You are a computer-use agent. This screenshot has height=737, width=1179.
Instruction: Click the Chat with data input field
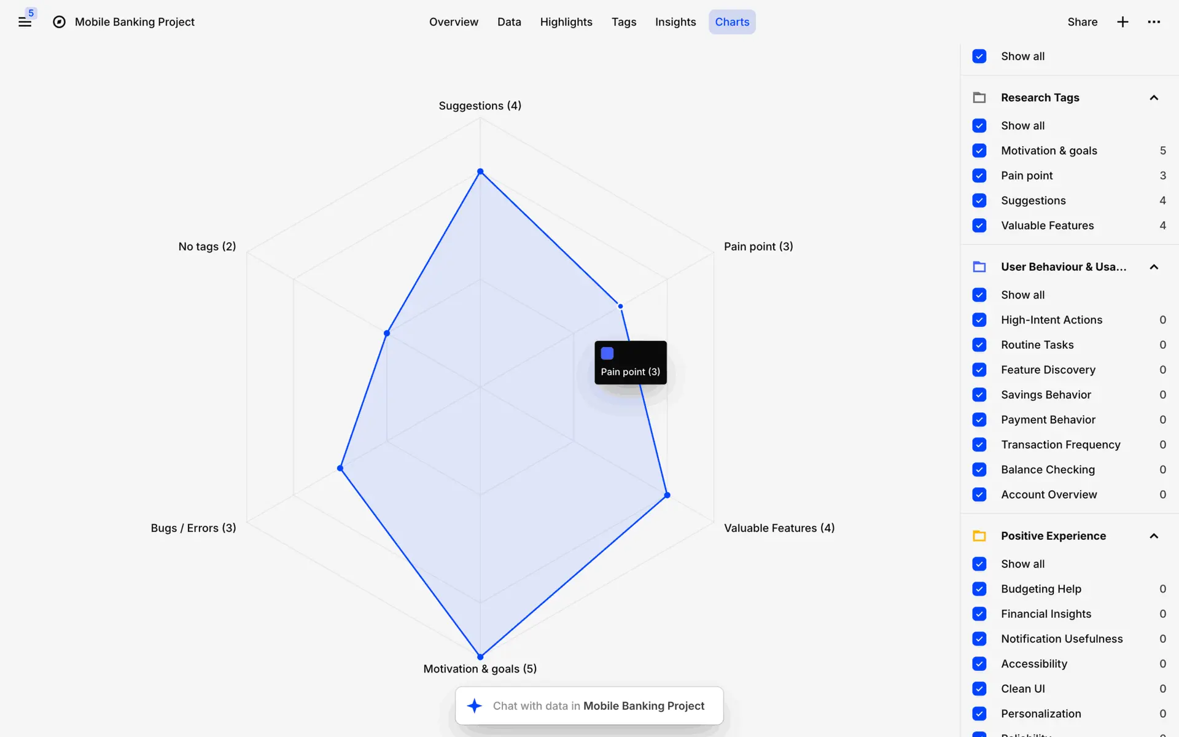(598, 706)
